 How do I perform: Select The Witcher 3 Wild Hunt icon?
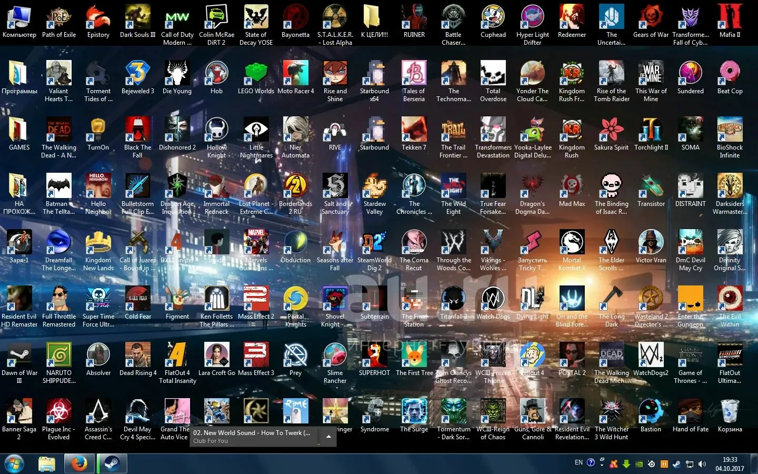pyautogui.click(x=612, y=419)
